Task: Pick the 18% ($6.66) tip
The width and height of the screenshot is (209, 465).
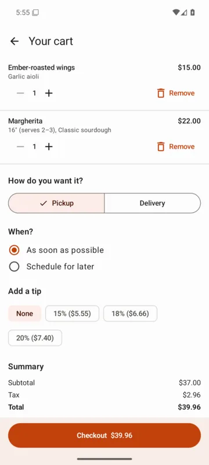Action: point(130,313)
